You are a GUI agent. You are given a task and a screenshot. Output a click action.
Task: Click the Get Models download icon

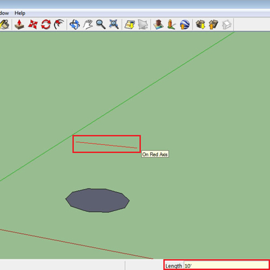[200, 24]
